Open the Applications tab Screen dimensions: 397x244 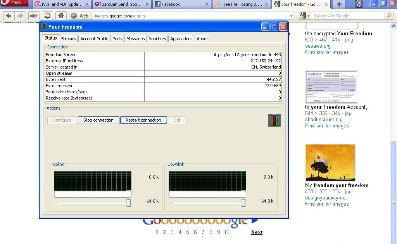pos(181,39)
